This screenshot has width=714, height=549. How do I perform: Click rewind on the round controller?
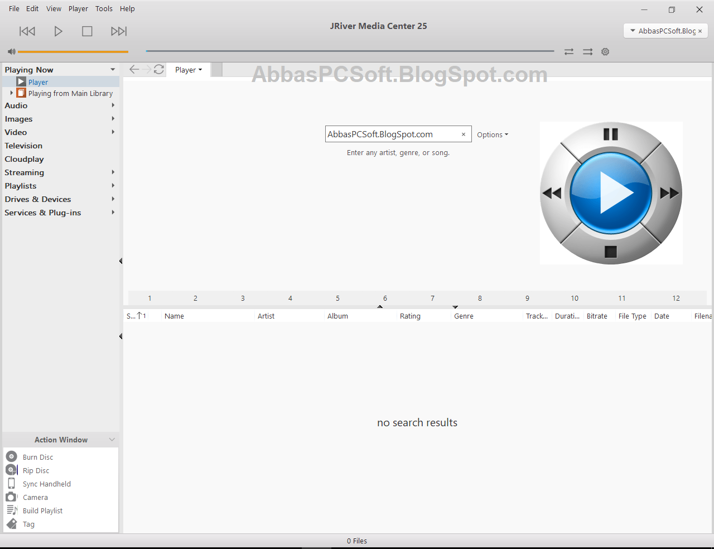click(552, 193)
